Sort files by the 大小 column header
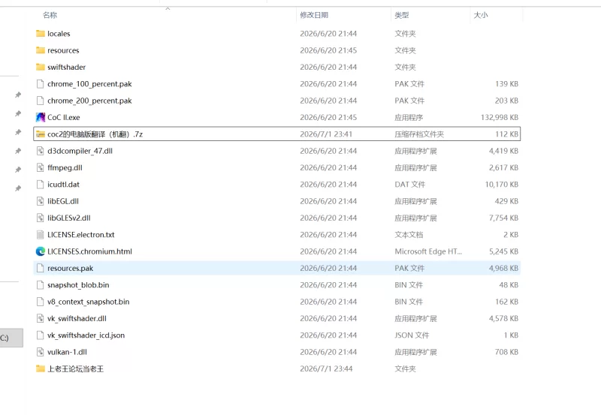Screen dimensions: 601x415 [481, 15]
